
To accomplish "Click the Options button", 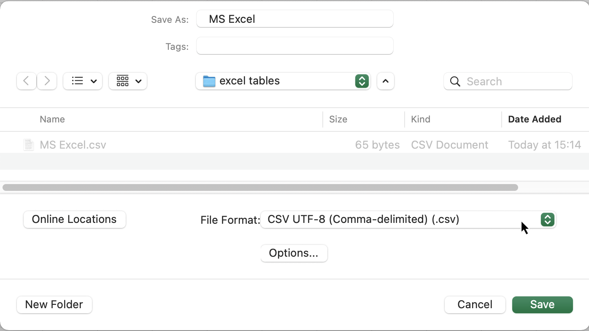I will (294, 253).
